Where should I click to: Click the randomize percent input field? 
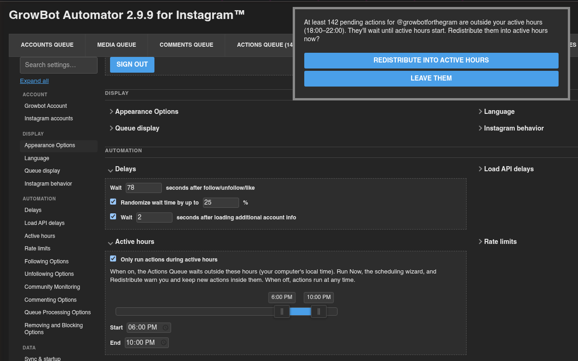pos(221,203)
